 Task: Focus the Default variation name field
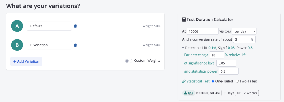click(x=49, y=26)
